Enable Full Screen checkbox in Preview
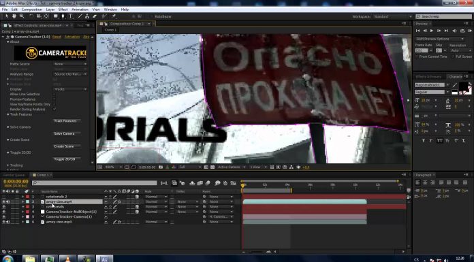474x262 pixels. (453, 56)
